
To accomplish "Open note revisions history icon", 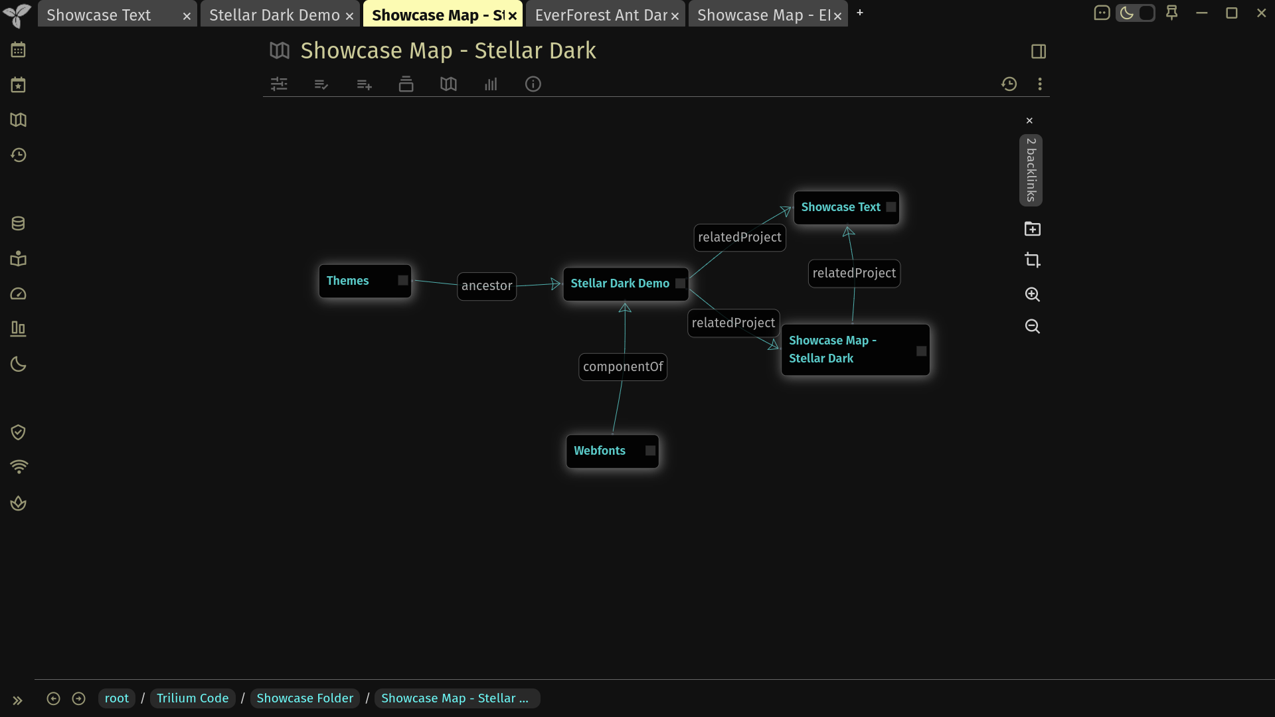I will 1009,84.
